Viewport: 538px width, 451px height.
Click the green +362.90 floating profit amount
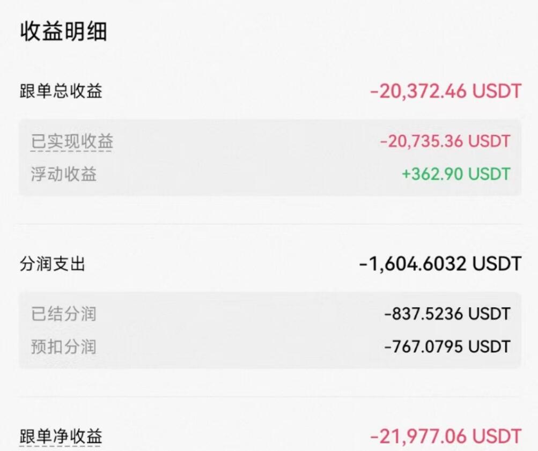[x=433, y=174]
